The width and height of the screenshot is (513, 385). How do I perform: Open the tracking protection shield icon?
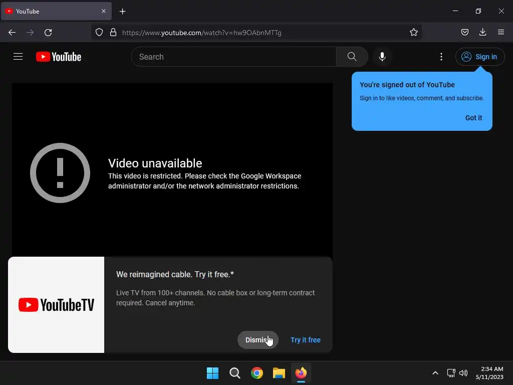point(99,33)
